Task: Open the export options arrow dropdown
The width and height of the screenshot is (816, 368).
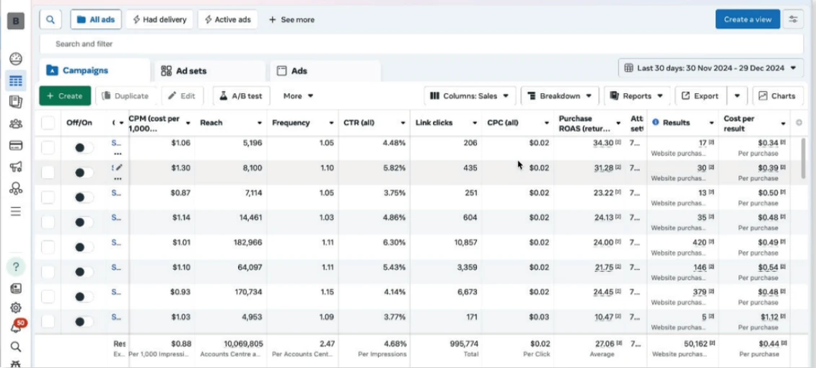Action: point(737,96)
